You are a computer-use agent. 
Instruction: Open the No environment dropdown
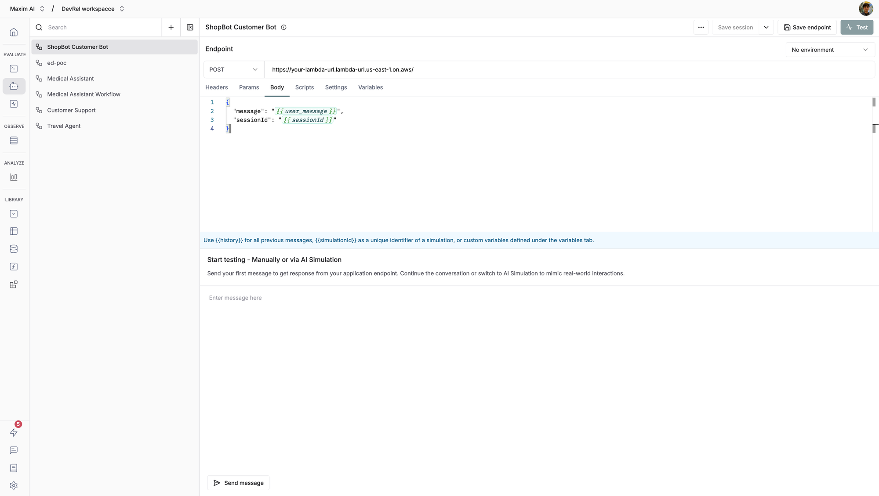click(x=830, y=50)
